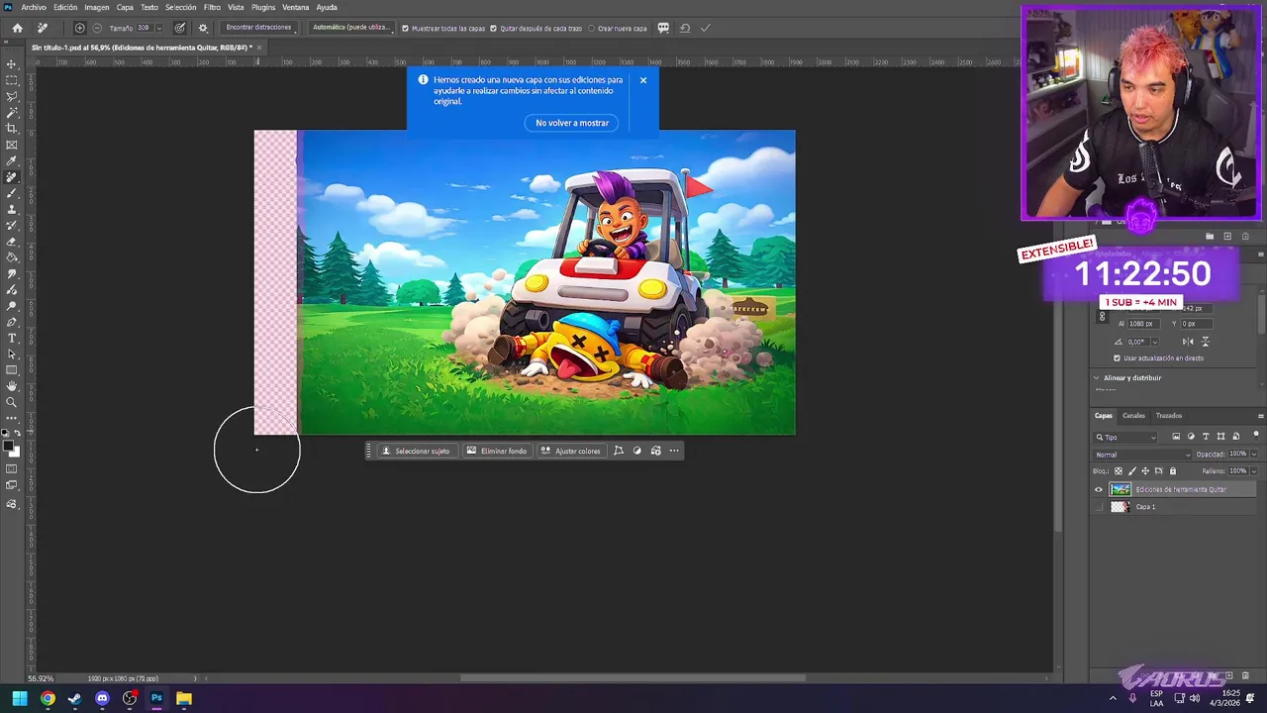
Task: Open the gear settings in options bar
Action: 203,28
